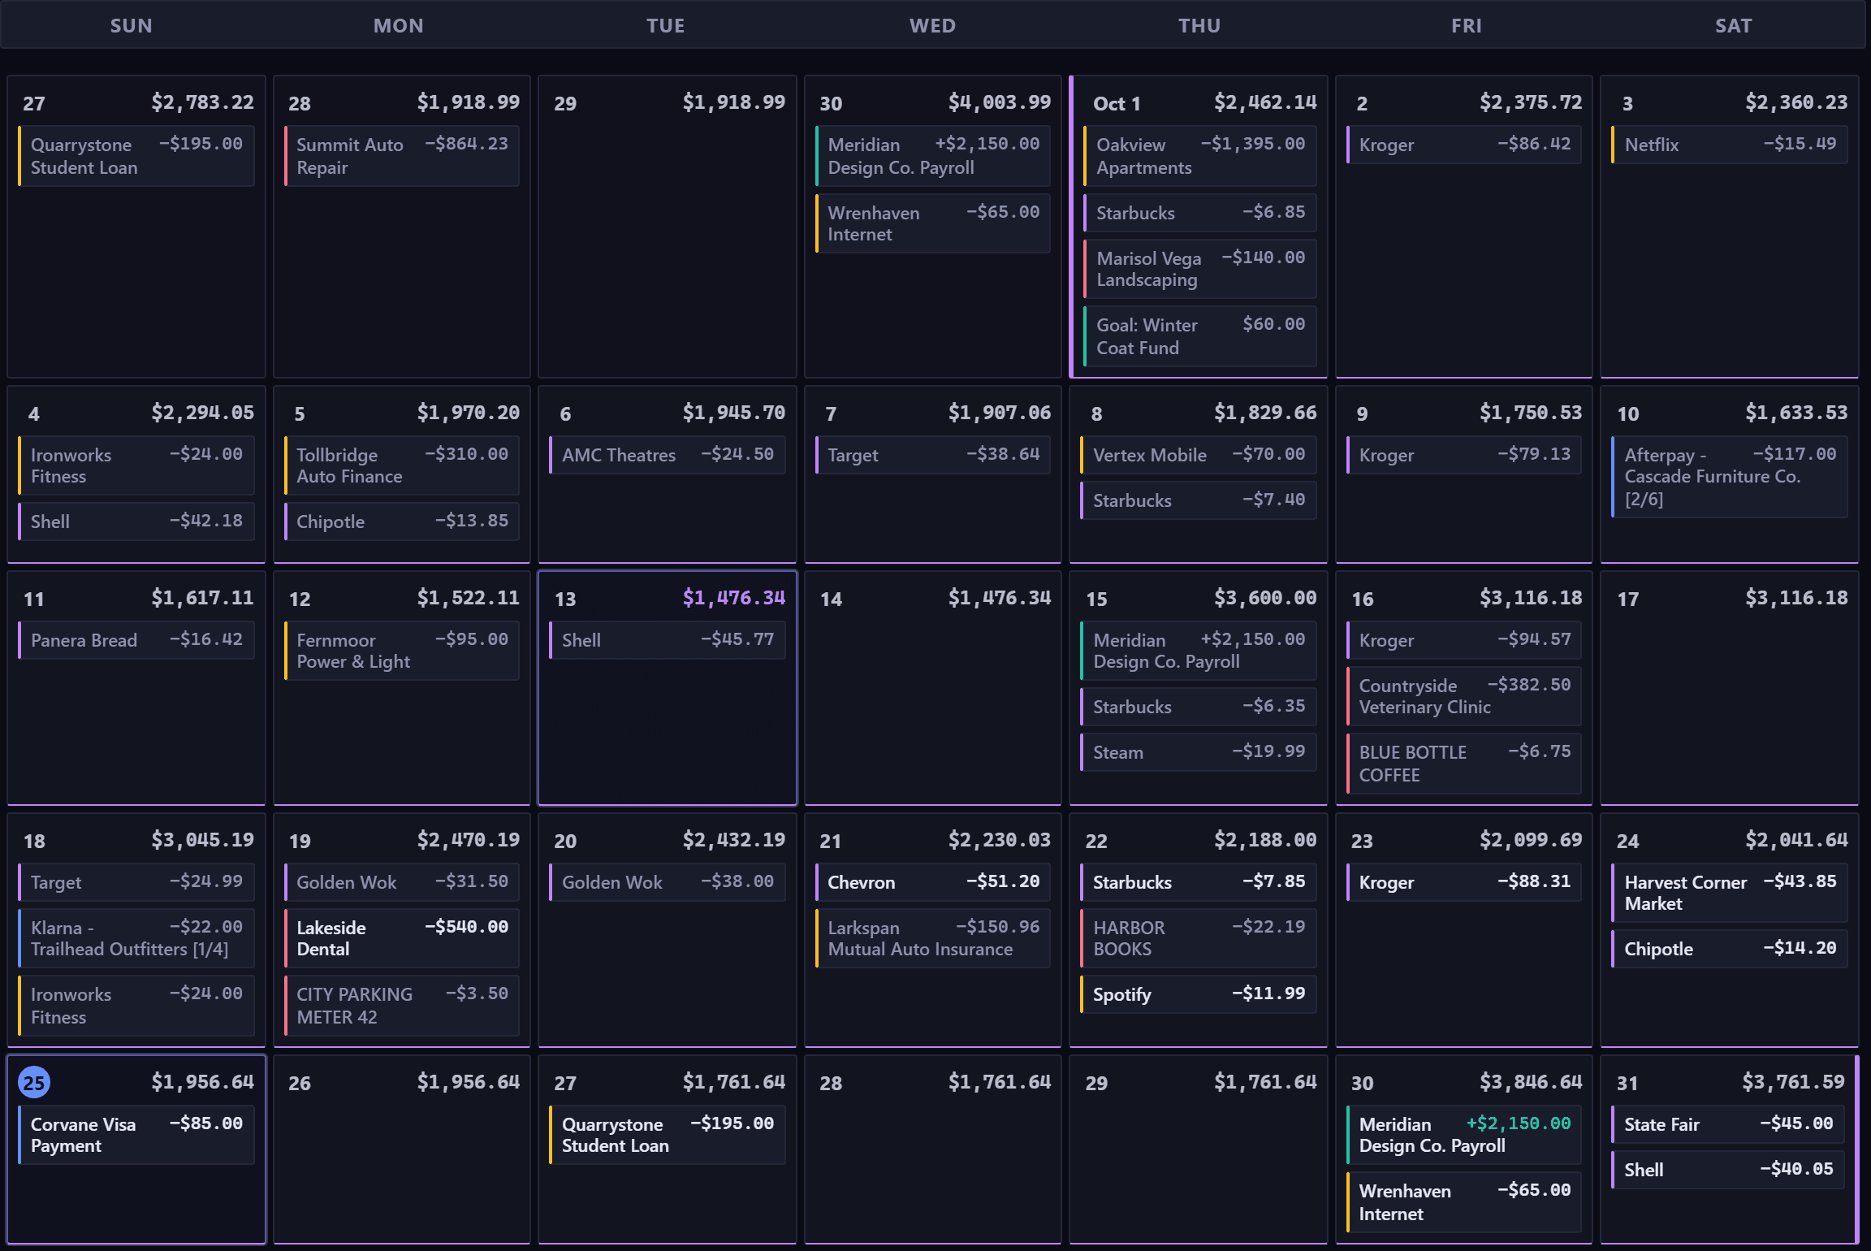Select the AMC Theatres transaction

coord(668,455)
